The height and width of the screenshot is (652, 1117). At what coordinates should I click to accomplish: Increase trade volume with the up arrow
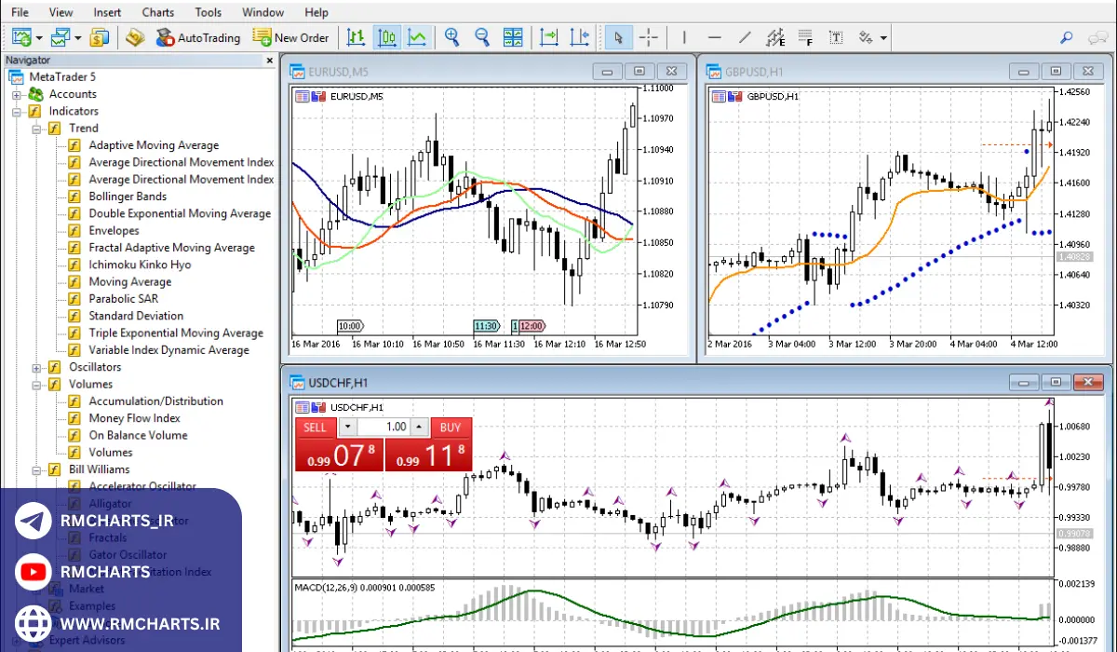(x=419, y=428)
